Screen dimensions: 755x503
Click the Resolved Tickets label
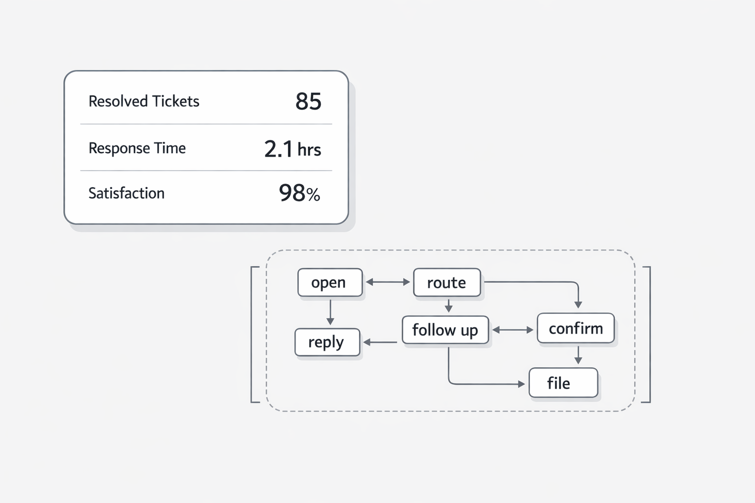[144, 101]
